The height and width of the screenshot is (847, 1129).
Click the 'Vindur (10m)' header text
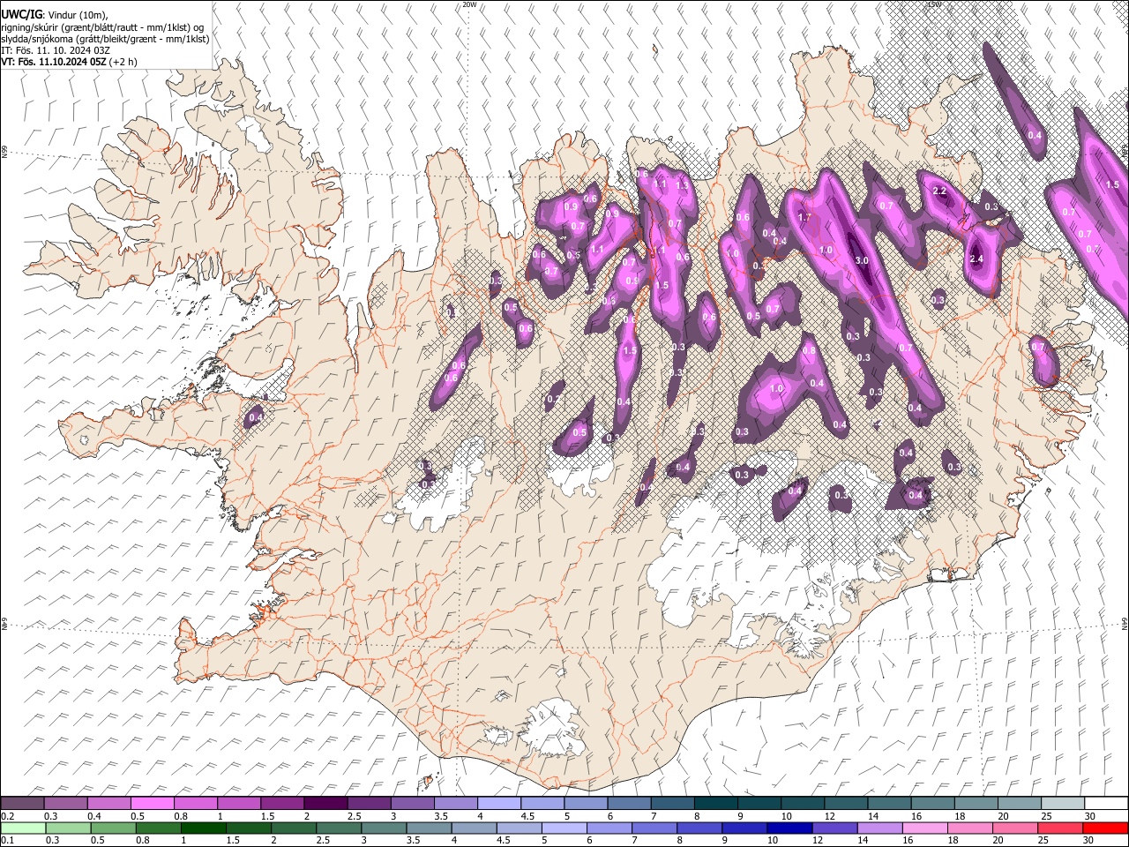pos(78,15)
